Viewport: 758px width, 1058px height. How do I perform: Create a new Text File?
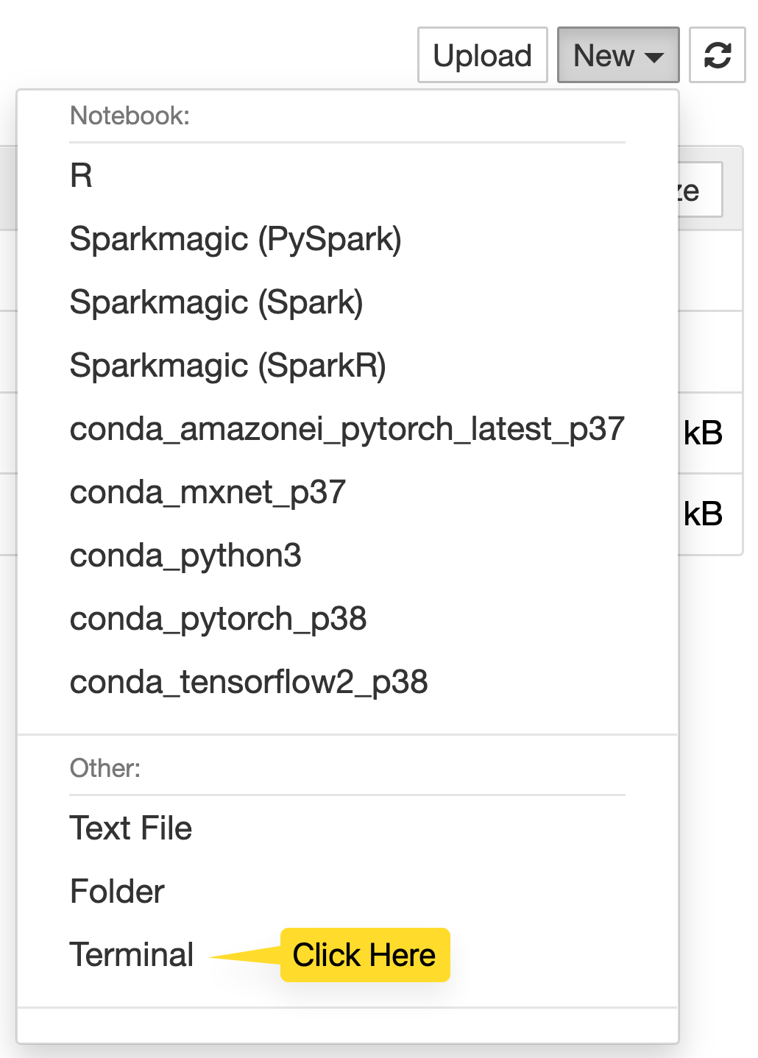click(130, 828)
